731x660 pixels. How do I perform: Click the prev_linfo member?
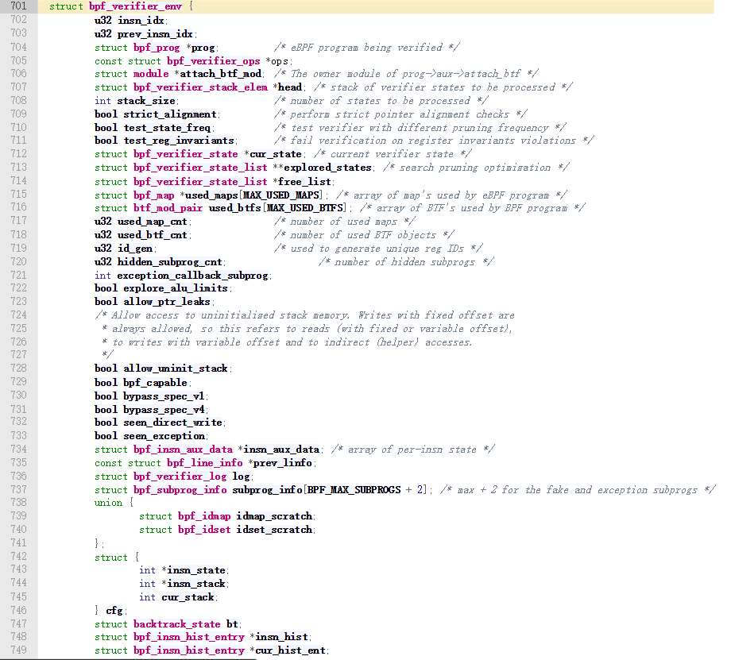coord(283,463)
